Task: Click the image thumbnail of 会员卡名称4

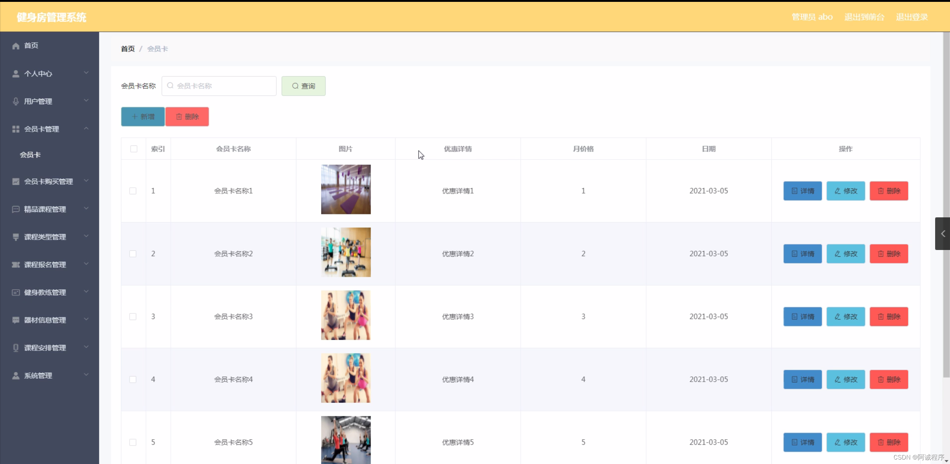Action: 345,378
